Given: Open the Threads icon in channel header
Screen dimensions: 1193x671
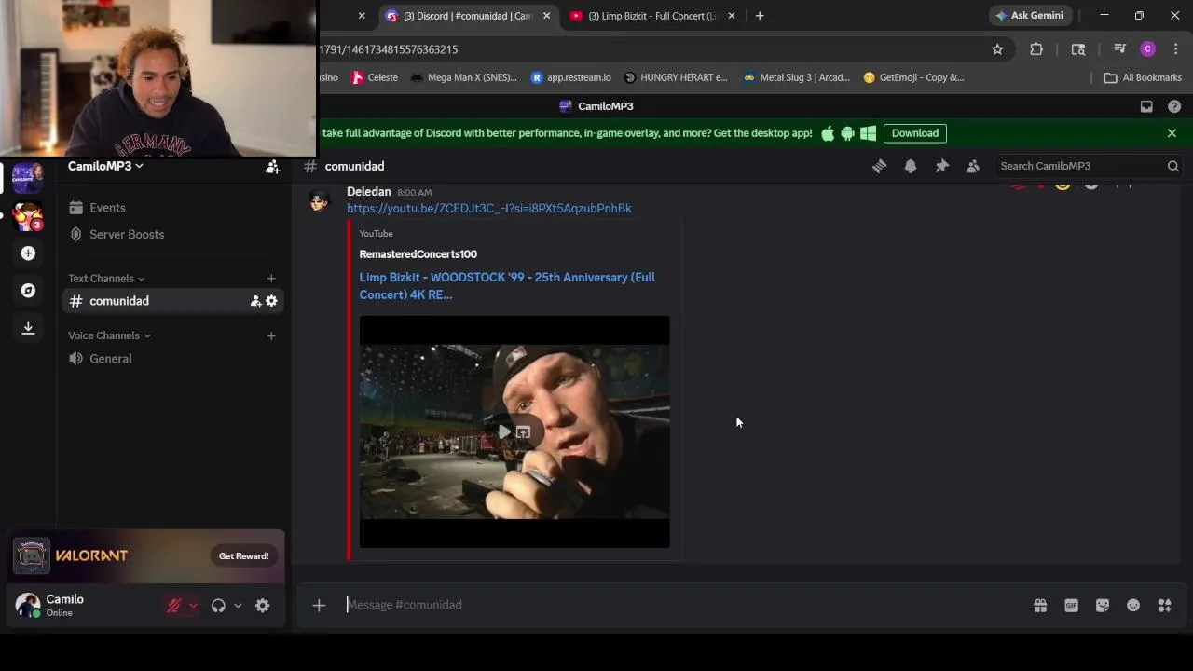Looking at the screenshot, I should pyautogui.click(x=879, y=166).
